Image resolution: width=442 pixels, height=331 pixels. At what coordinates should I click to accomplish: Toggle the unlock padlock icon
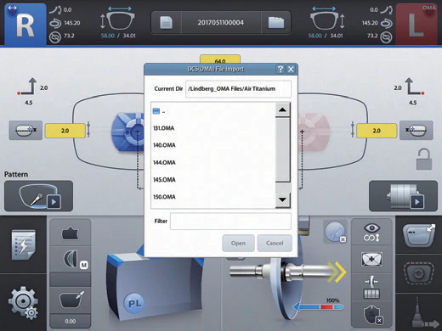pyautogui.click(x=423, y=159)
